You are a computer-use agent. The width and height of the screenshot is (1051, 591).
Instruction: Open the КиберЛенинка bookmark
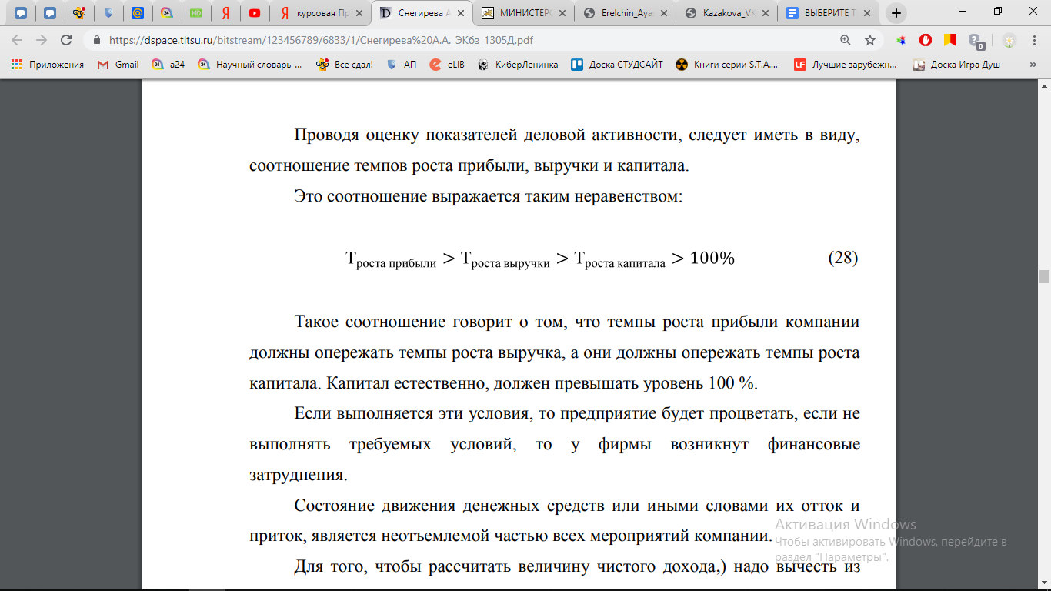[x=518, y=65]
